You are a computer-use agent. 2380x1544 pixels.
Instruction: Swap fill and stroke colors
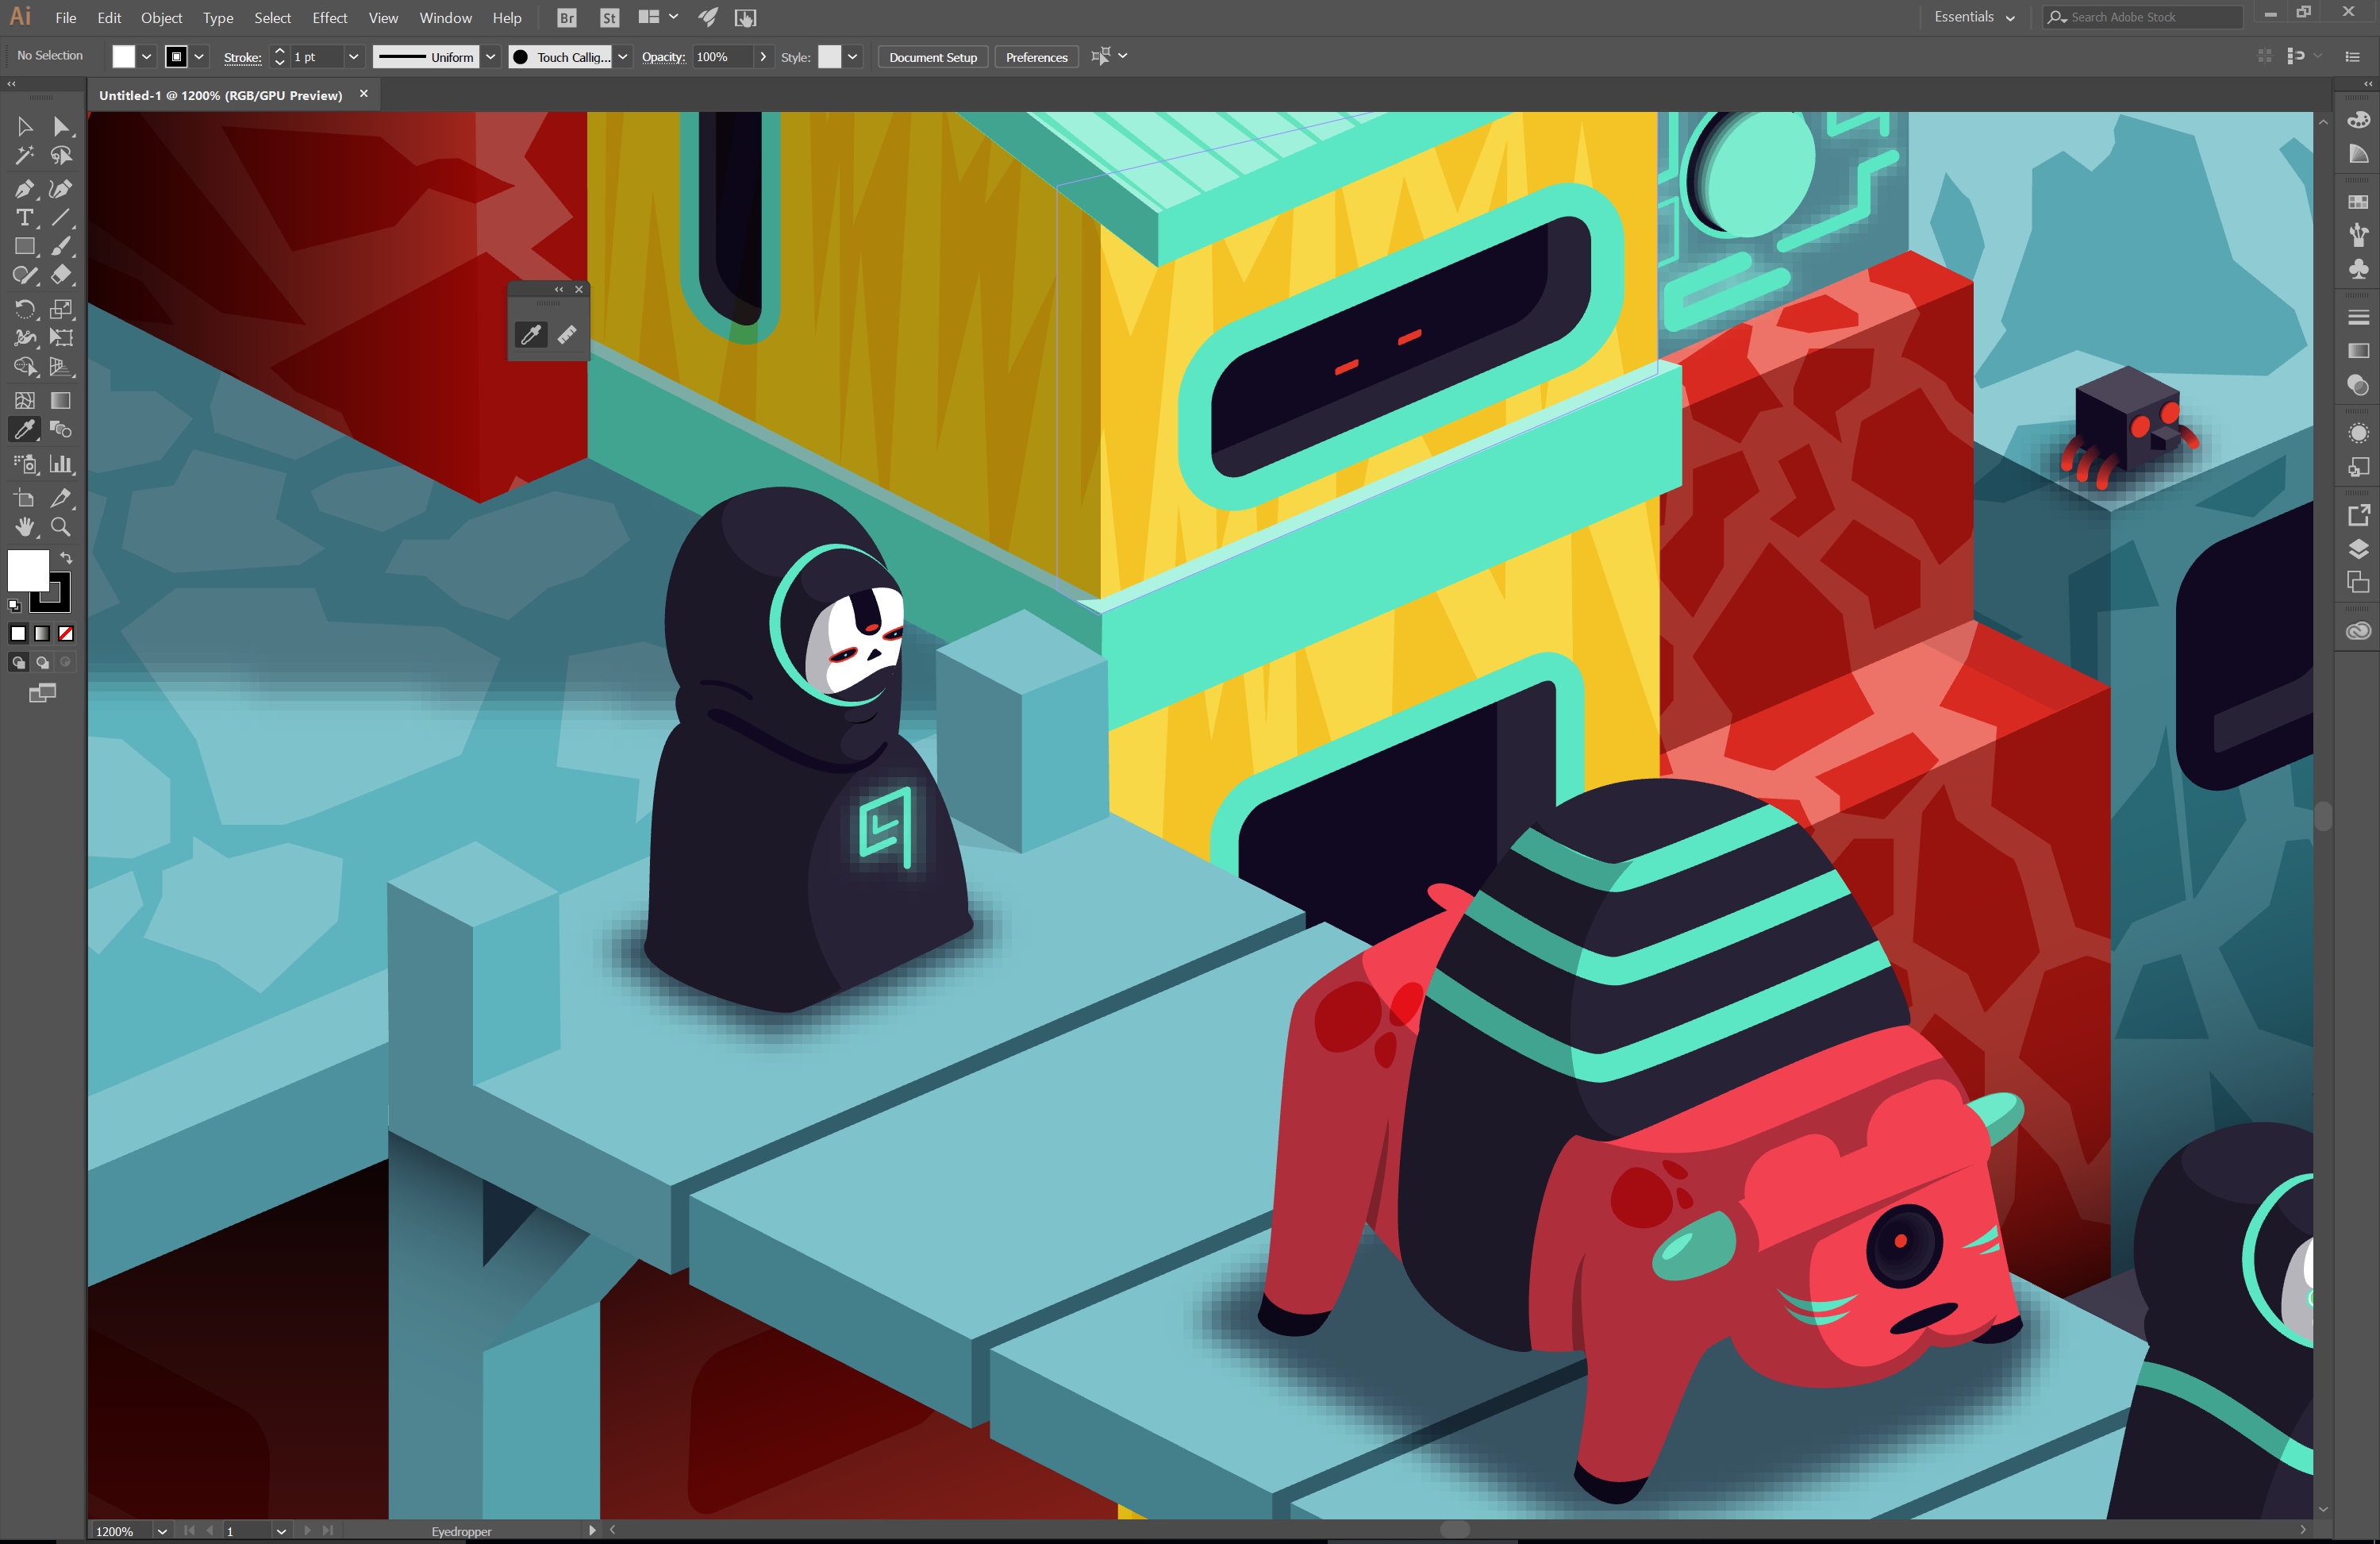coord(66,558)
